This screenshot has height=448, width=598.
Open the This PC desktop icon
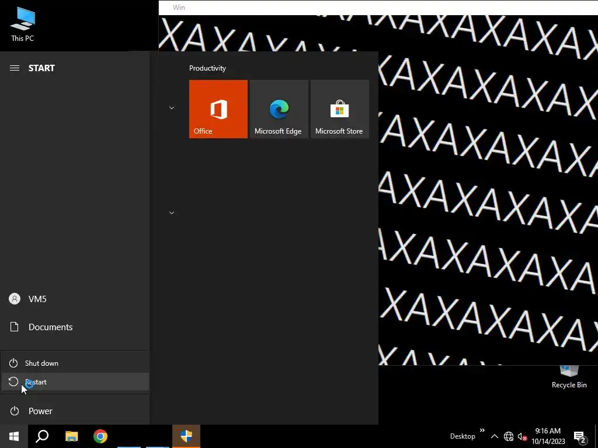23,24
